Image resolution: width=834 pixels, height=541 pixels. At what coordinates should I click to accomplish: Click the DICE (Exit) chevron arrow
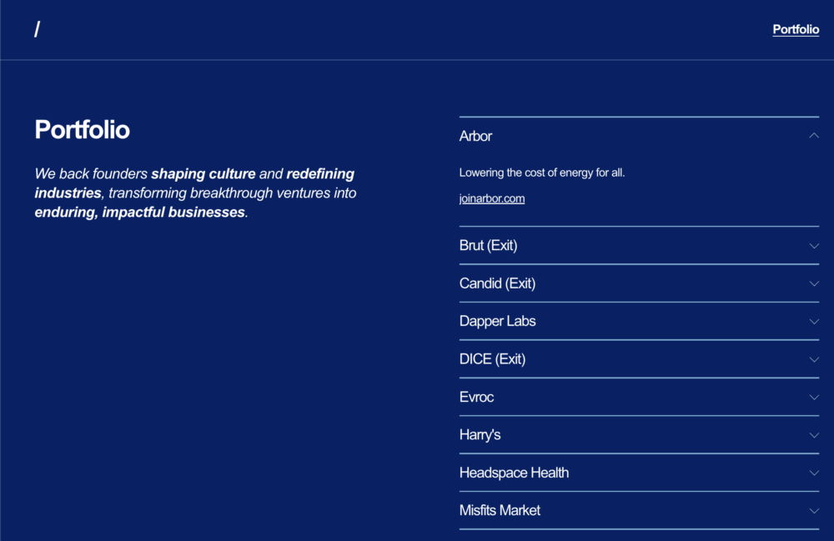(x=814, y=359)
